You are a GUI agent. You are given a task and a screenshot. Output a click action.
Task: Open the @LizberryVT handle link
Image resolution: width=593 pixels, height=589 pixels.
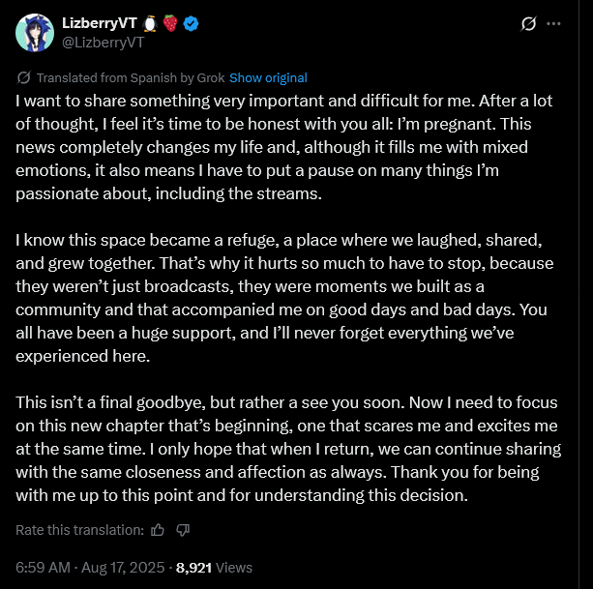(x=104, y=42)
